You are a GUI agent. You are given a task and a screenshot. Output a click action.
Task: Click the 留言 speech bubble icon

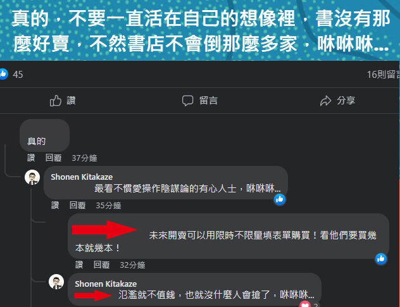coord(187,101)
